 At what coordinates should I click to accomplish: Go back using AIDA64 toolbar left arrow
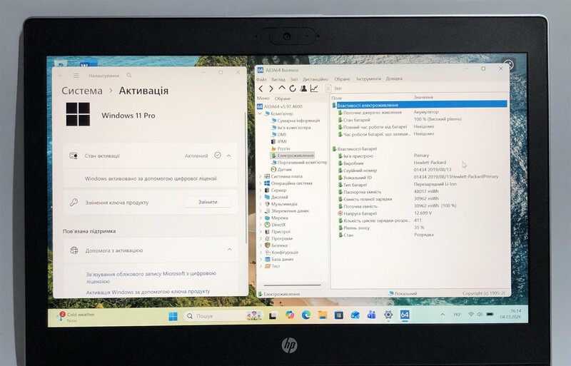pos(261,88)
